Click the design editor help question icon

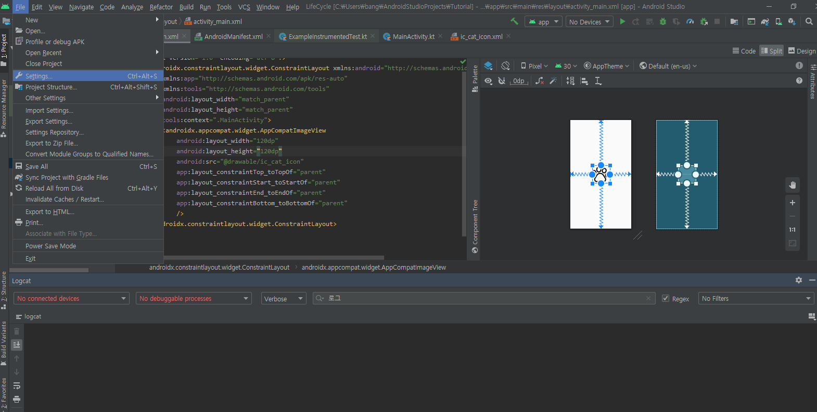pyautogui.click(x=799, y=81)
